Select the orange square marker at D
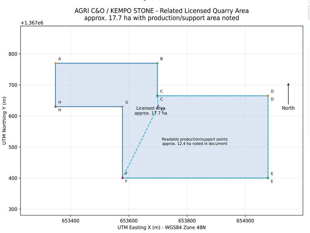This screenshot has width=310, height=233. pyautogui.click(x=268, y=96)
